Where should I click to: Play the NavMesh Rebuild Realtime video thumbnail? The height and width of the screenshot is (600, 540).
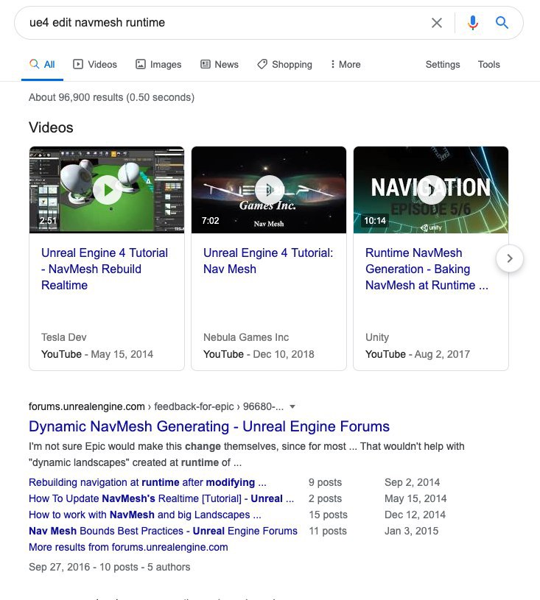[x=107, y=190]
